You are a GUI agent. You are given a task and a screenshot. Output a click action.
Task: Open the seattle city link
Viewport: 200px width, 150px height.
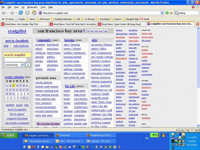click(x=132, y=118)
